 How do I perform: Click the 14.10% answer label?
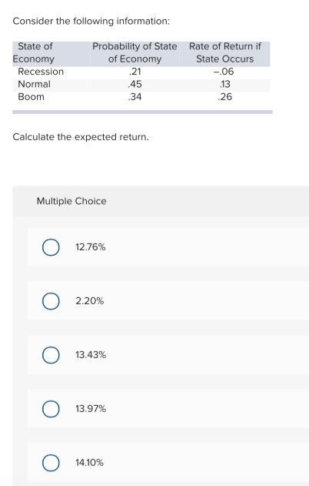pyautogui.click(x=89, y=463)
